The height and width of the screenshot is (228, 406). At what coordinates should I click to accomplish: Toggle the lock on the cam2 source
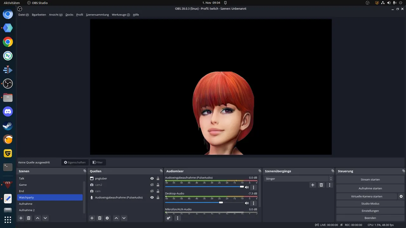click(158, 185)
